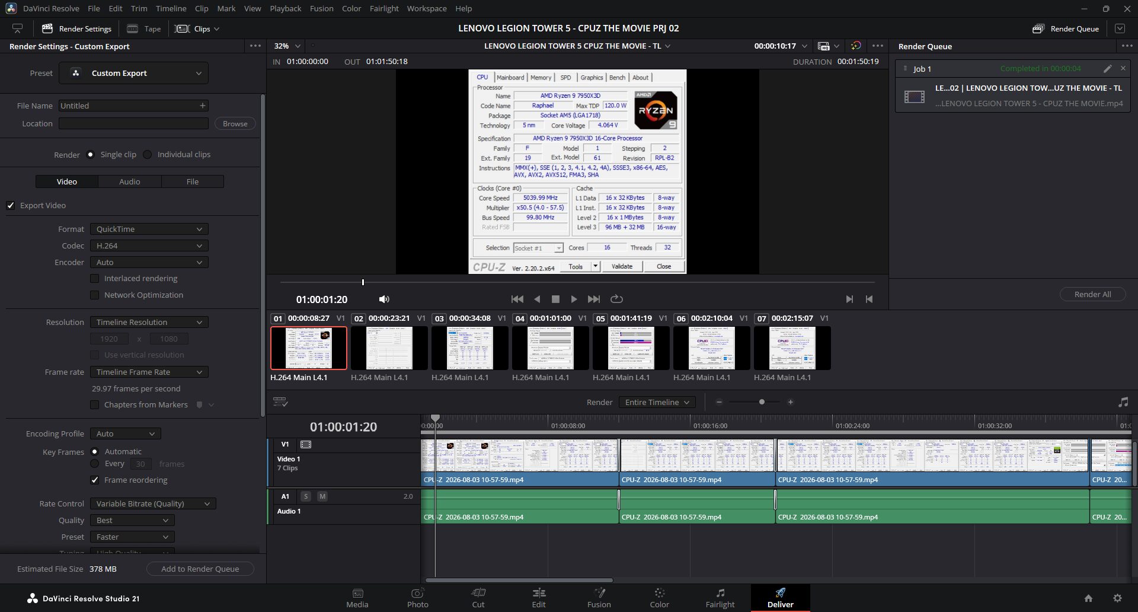Edit Job 1 with pencil icon

point(1107,69)
